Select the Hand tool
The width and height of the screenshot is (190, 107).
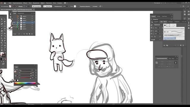(2, 50)
